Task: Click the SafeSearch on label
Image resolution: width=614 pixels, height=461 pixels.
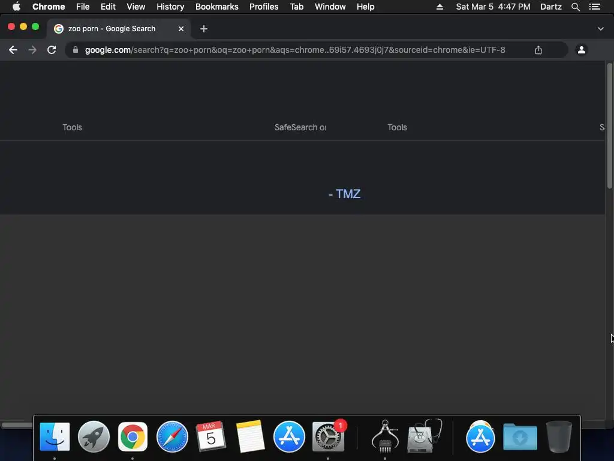Action: 300,127
